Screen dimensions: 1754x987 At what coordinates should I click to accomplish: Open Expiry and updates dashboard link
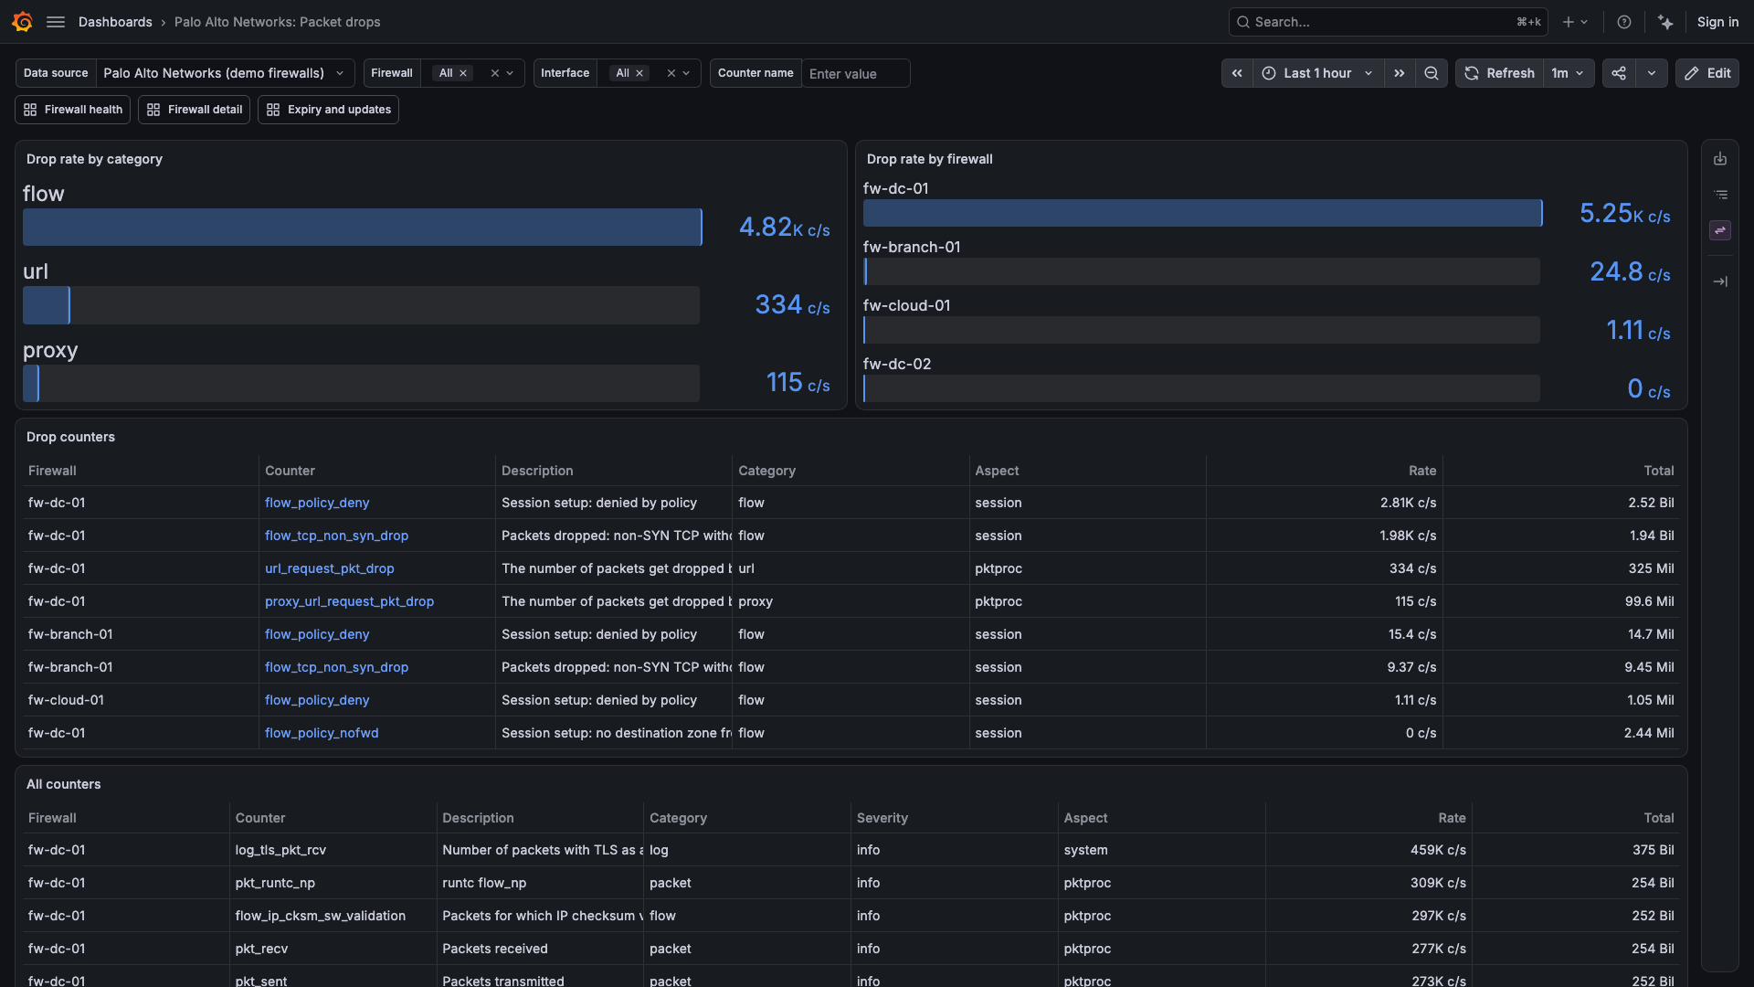coord(329,110)
